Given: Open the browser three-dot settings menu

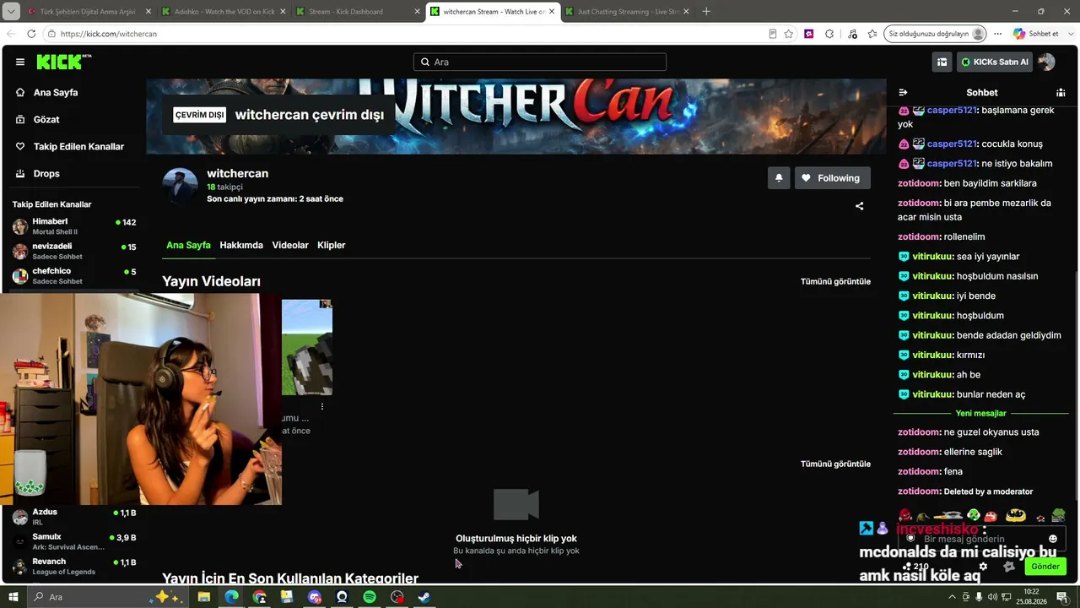Looking at the screenshot, I should pos(997,34).
